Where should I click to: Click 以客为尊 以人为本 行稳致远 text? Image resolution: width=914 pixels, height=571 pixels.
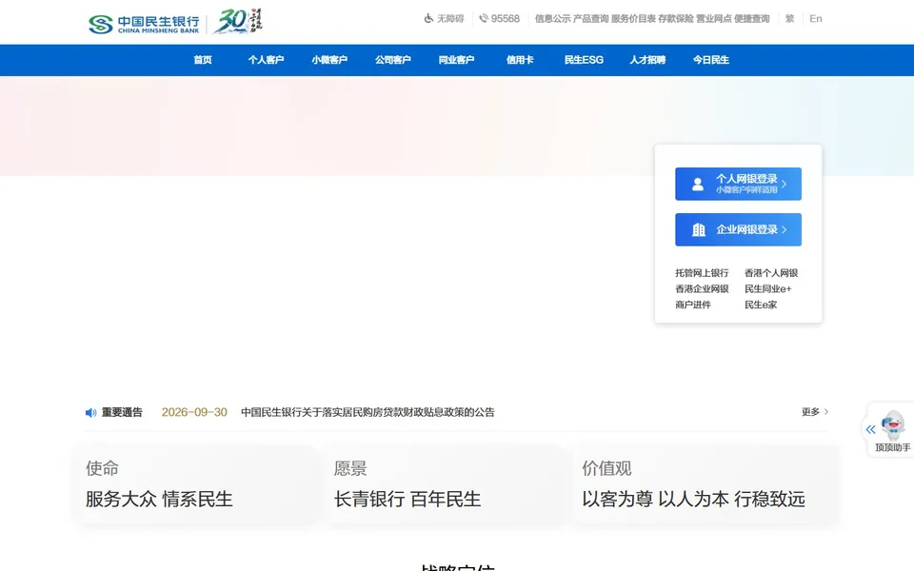[694, 500]
